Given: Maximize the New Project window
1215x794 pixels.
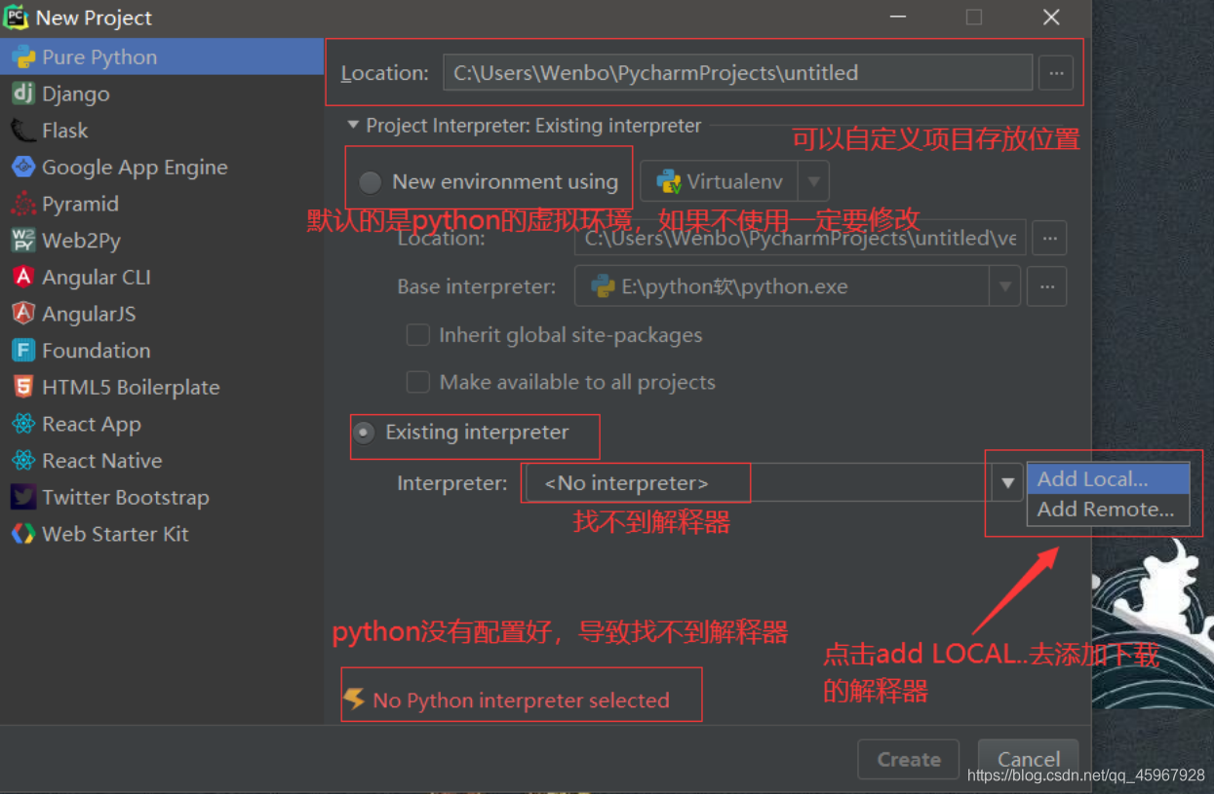Looking at the screenshot, I should (973, 18).
